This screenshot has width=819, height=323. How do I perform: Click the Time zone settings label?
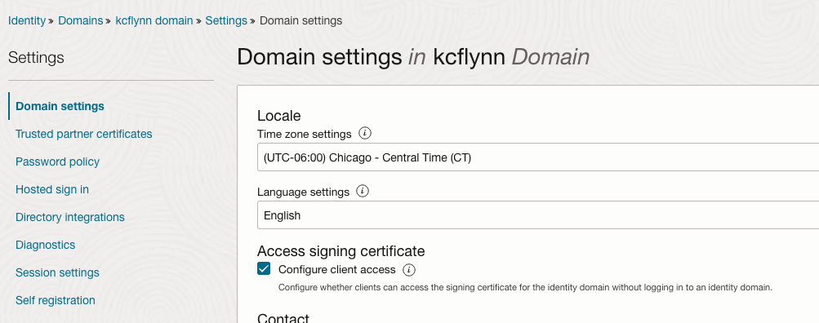305,134
